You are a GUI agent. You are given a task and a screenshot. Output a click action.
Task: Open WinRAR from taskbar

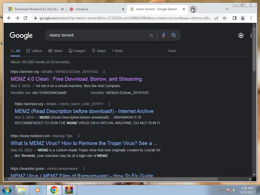(69, 190)
